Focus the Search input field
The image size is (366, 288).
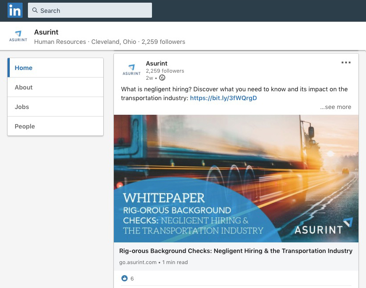(x=90, y=10)
